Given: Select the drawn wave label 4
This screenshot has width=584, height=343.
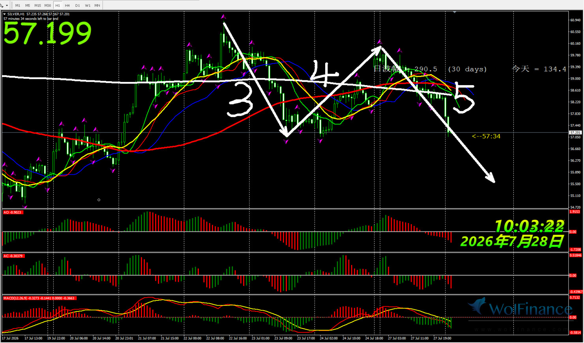Looking at the screenshot, I should click(x=324, y=73).
